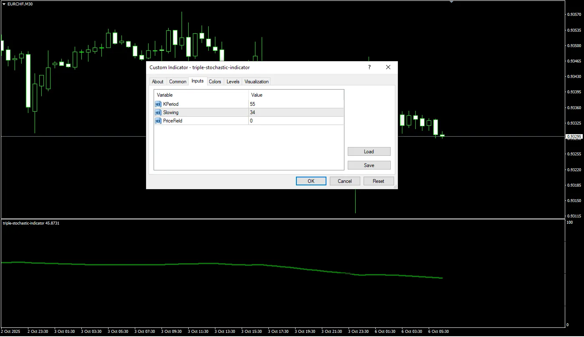This screenshot has width=584, height=337.
Task: Go to the Colors tab
Action: coord(215,82)
